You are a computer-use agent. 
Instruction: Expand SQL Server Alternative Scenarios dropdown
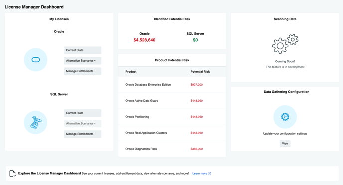point(82,123)
